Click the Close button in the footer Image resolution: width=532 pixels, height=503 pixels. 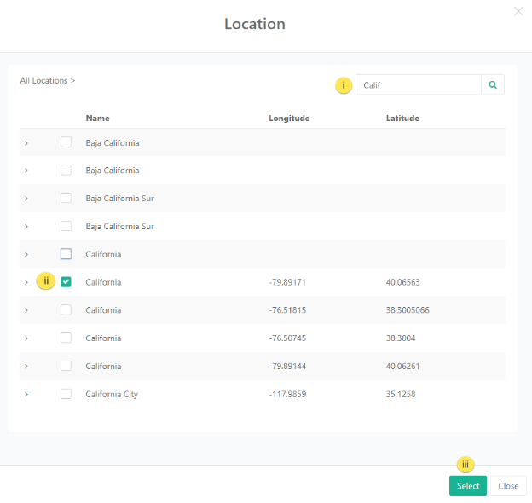tap(508, 486)
